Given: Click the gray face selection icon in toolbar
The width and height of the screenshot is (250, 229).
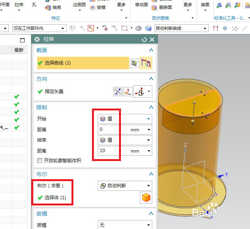Looking at the screenshot, I should (x=138, y=28).
